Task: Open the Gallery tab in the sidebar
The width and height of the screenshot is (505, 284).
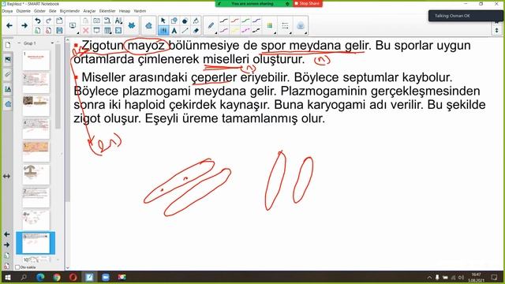Action: tap(8, 60)
